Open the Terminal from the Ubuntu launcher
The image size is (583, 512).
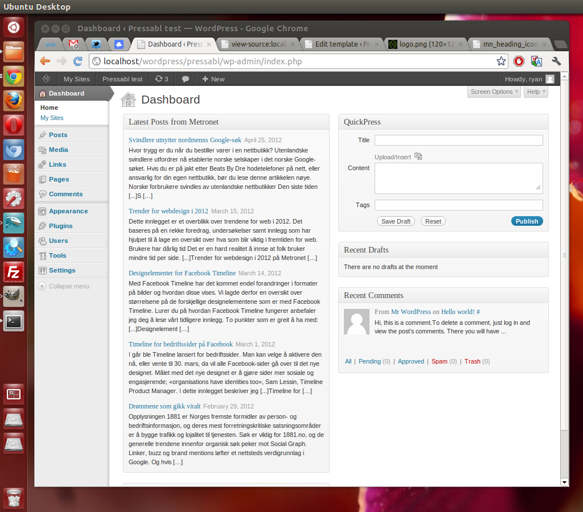pyautogui.click(x=14, y=321)
